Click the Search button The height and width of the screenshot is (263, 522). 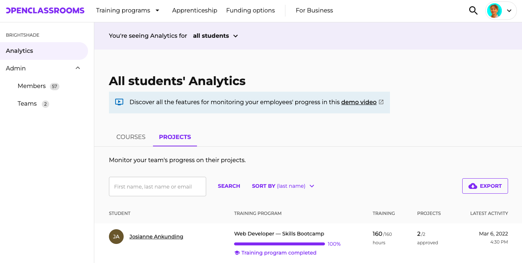coord(229,186)
